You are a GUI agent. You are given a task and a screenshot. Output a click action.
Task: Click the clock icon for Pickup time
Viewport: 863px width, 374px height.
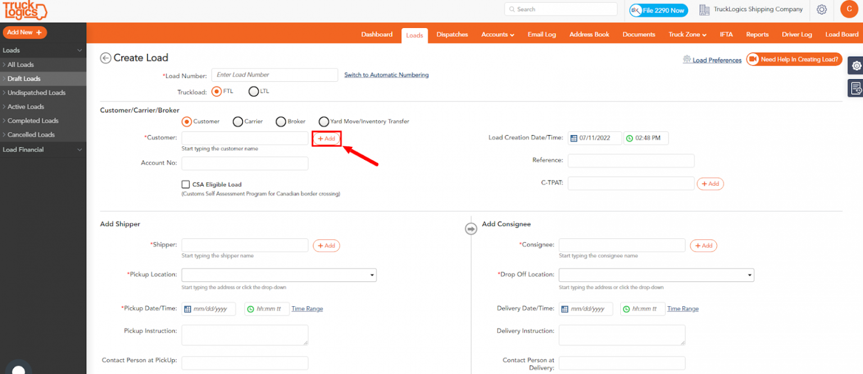251,309
